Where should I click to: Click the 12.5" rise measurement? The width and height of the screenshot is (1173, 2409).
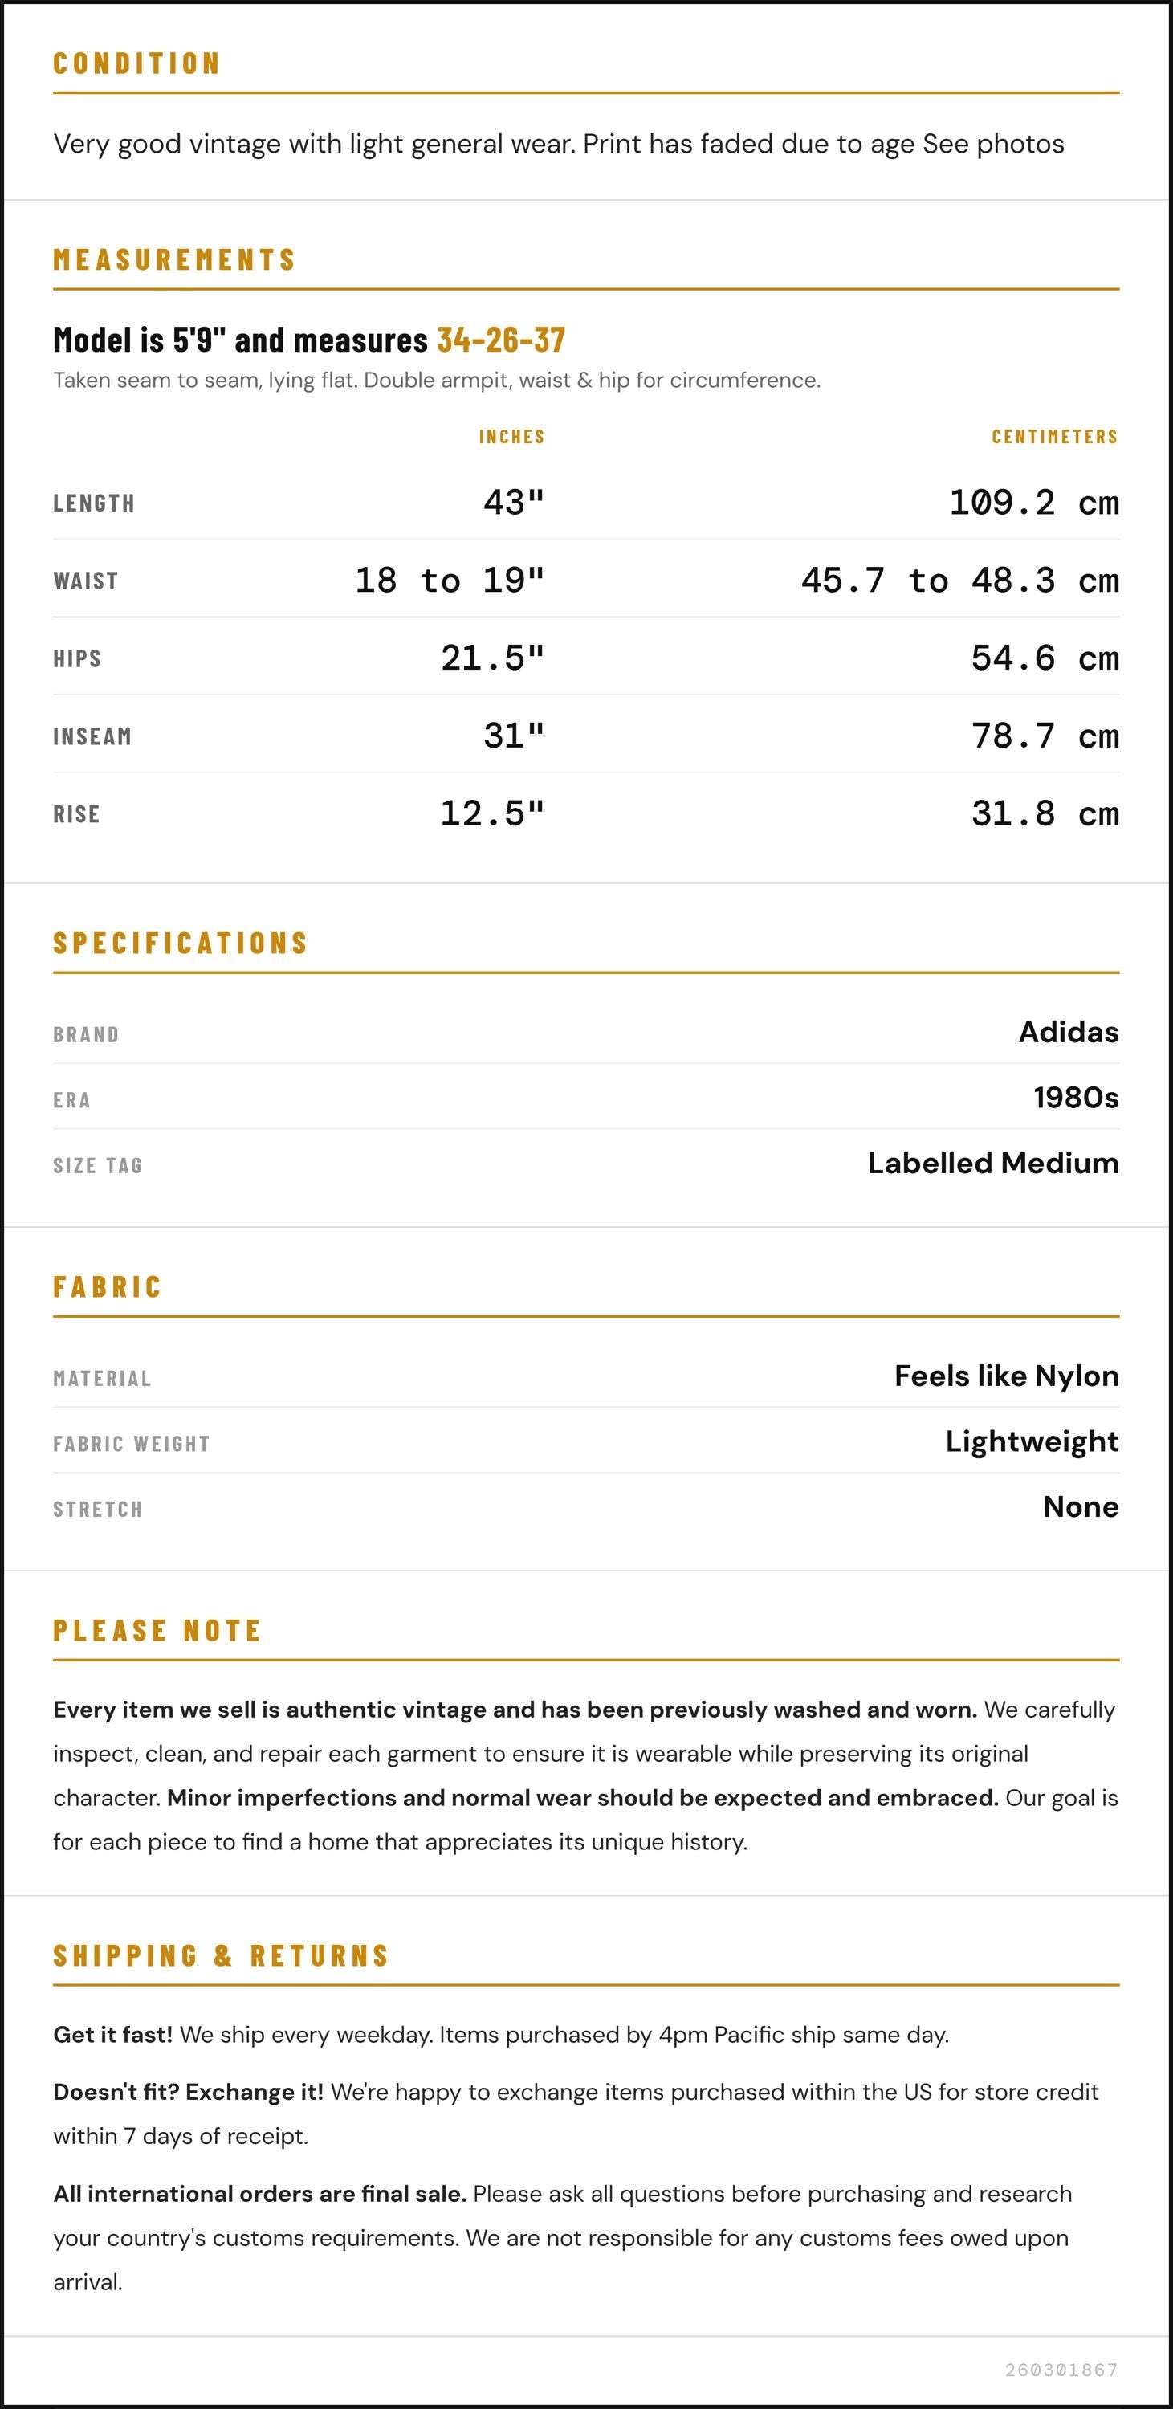pos(493,813)
